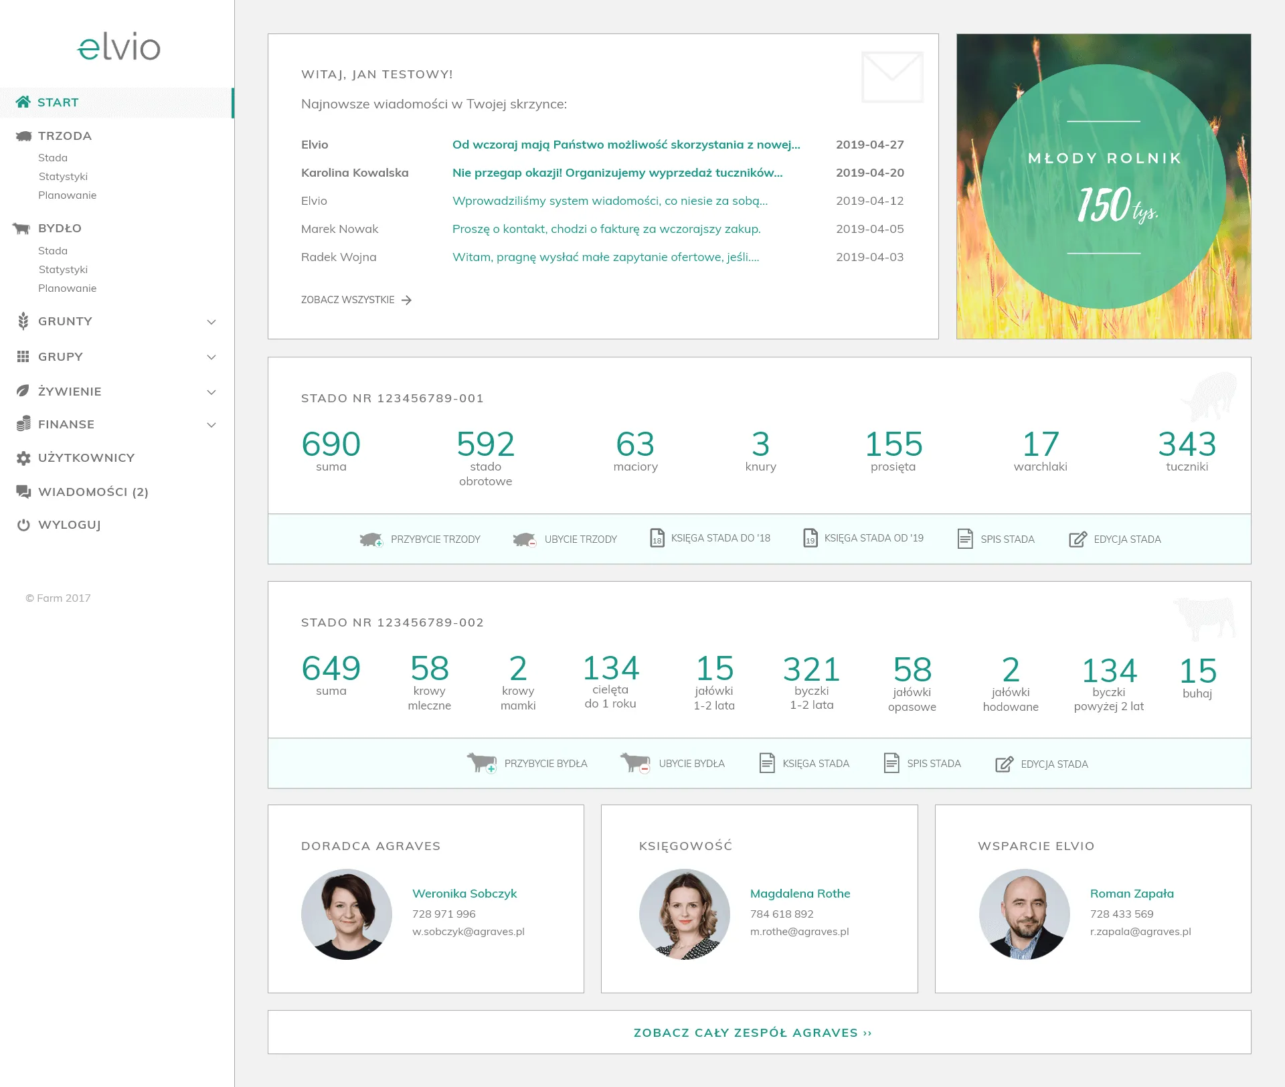Click the cow-plus icon for PRZYBYCIE BYDŁA

(x=482, y=763)
